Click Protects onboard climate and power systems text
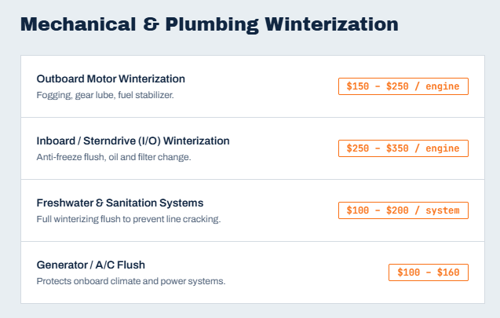 pos(131,281)
